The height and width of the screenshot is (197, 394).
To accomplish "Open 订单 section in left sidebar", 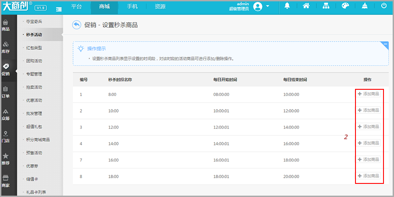I will tap(6, 92).
